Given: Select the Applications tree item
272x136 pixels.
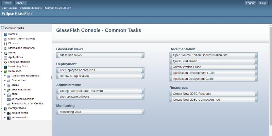Looking at the screenshot, I should tap(15, 57).
